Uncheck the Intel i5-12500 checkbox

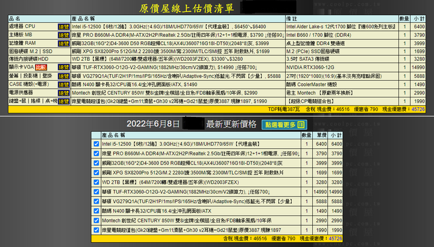point(96,144)
